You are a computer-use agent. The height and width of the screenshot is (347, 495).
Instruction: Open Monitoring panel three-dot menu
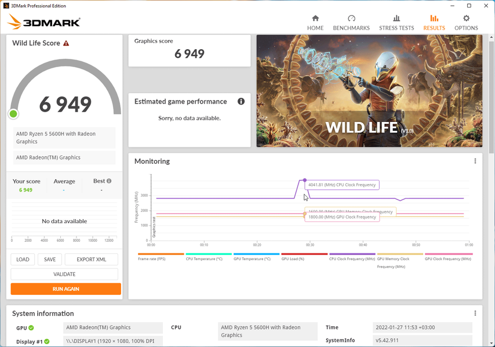475,161
